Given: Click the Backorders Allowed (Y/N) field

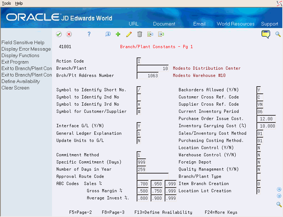Looking at the screenshot, I should 259,90.
